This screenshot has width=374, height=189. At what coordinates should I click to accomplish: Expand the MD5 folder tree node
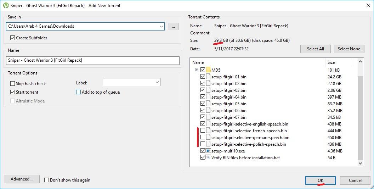[x=197, y=70]
